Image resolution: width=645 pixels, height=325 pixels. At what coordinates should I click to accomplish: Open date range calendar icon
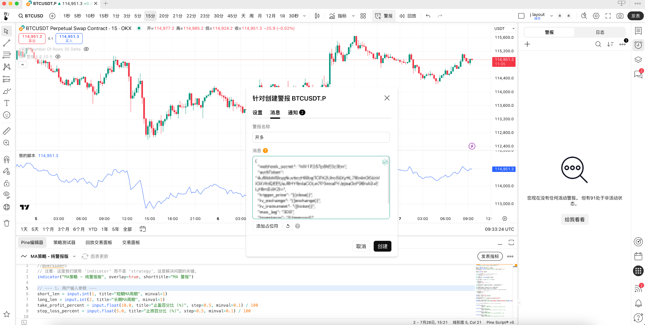point(142,229)
